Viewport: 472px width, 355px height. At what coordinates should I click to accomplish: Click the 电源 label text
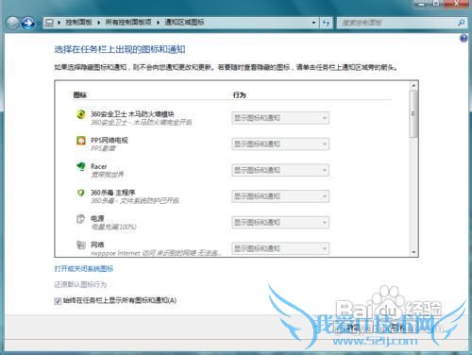click(x=97, y=218)
